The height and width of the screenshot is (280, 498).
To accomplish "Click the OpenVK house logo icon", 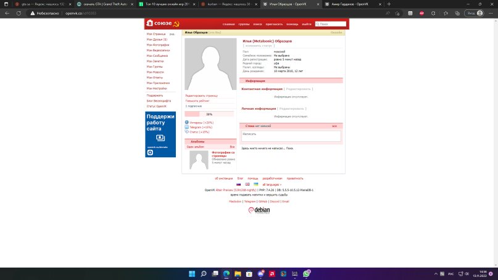I will point(149,23).
